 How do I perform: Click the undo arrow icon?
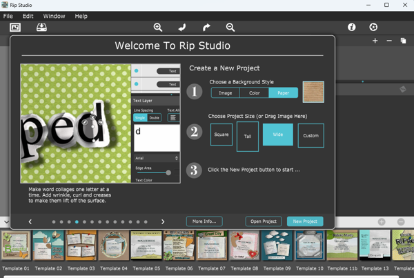pos(182,27)
